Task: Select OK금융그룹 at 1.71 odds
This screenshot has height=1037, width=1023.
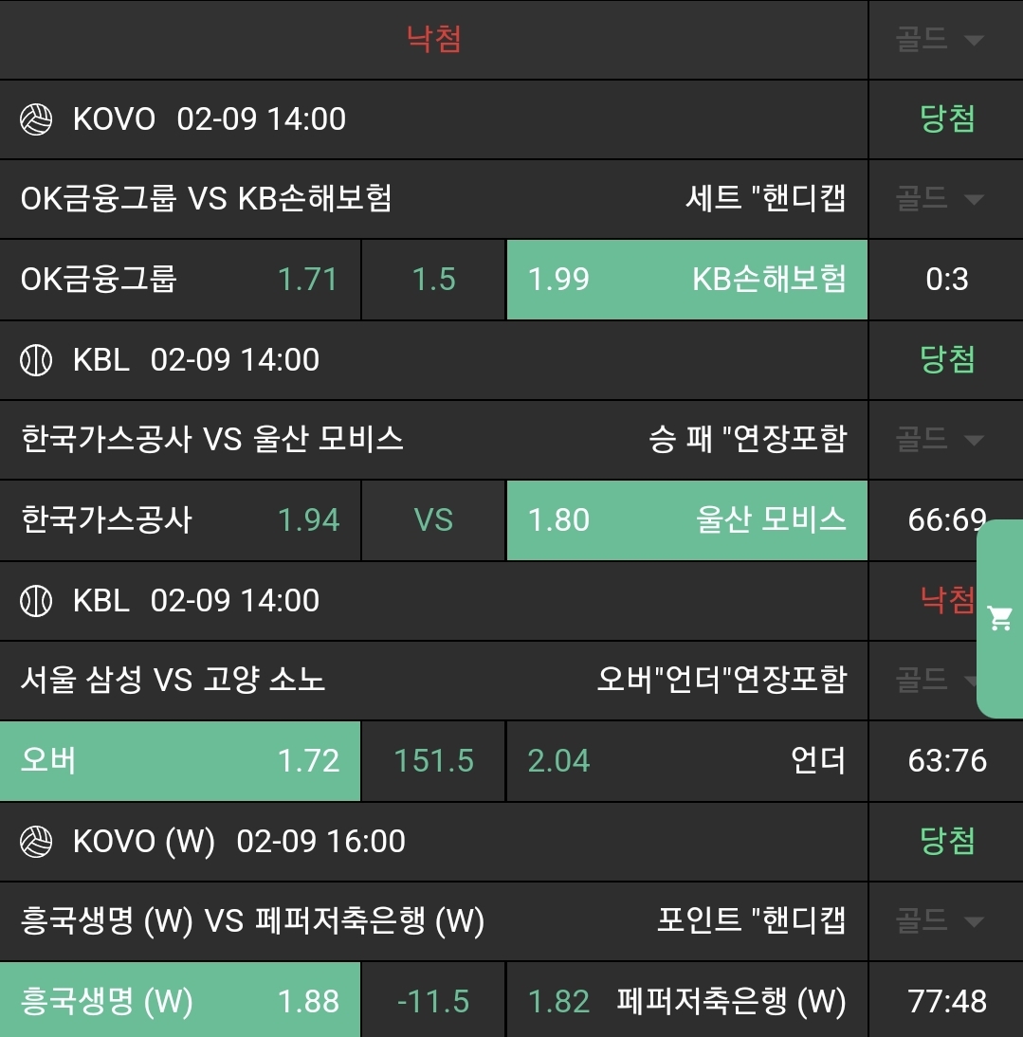Action: pyautogui.click(x=180, y=280)
